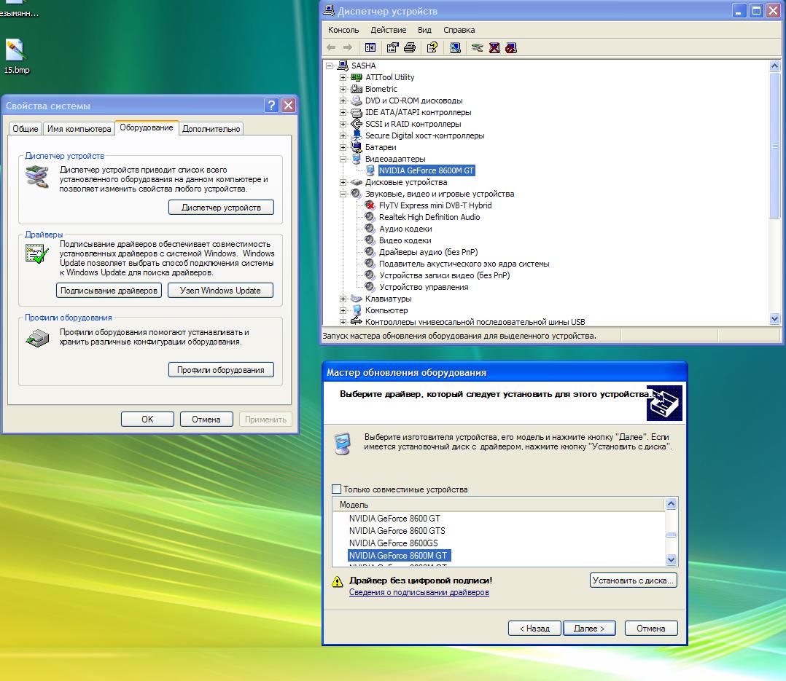Click the printer icon in Device Manager toolbar

410,47
